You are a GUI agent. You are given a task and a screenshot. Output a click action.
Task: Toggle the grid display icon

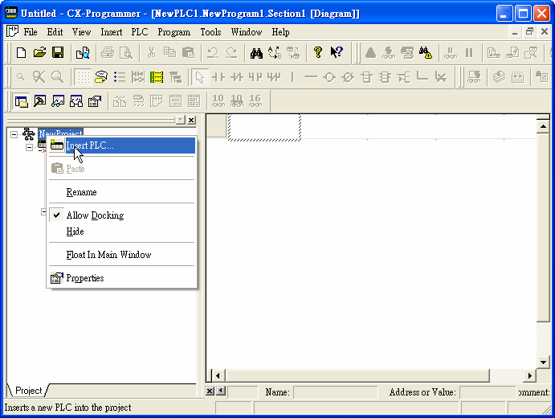click(84, 77)
